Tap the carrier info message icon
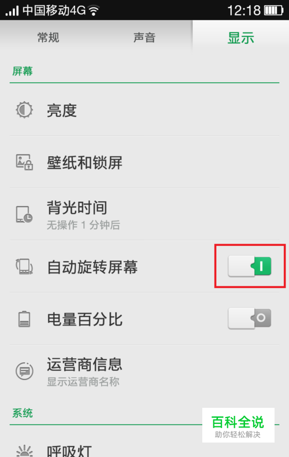This screenshot has width=289, height=457. (24, 371)
